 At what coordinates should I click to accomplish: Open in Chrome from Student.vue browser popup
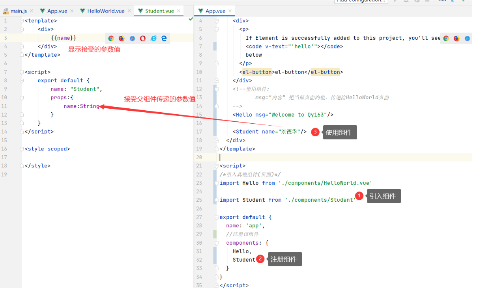(111, 38)
